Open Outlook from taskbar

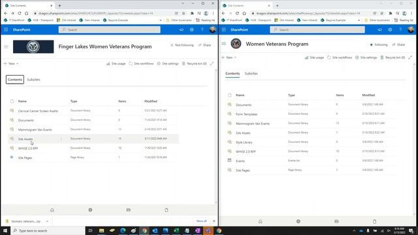[155, 230]
